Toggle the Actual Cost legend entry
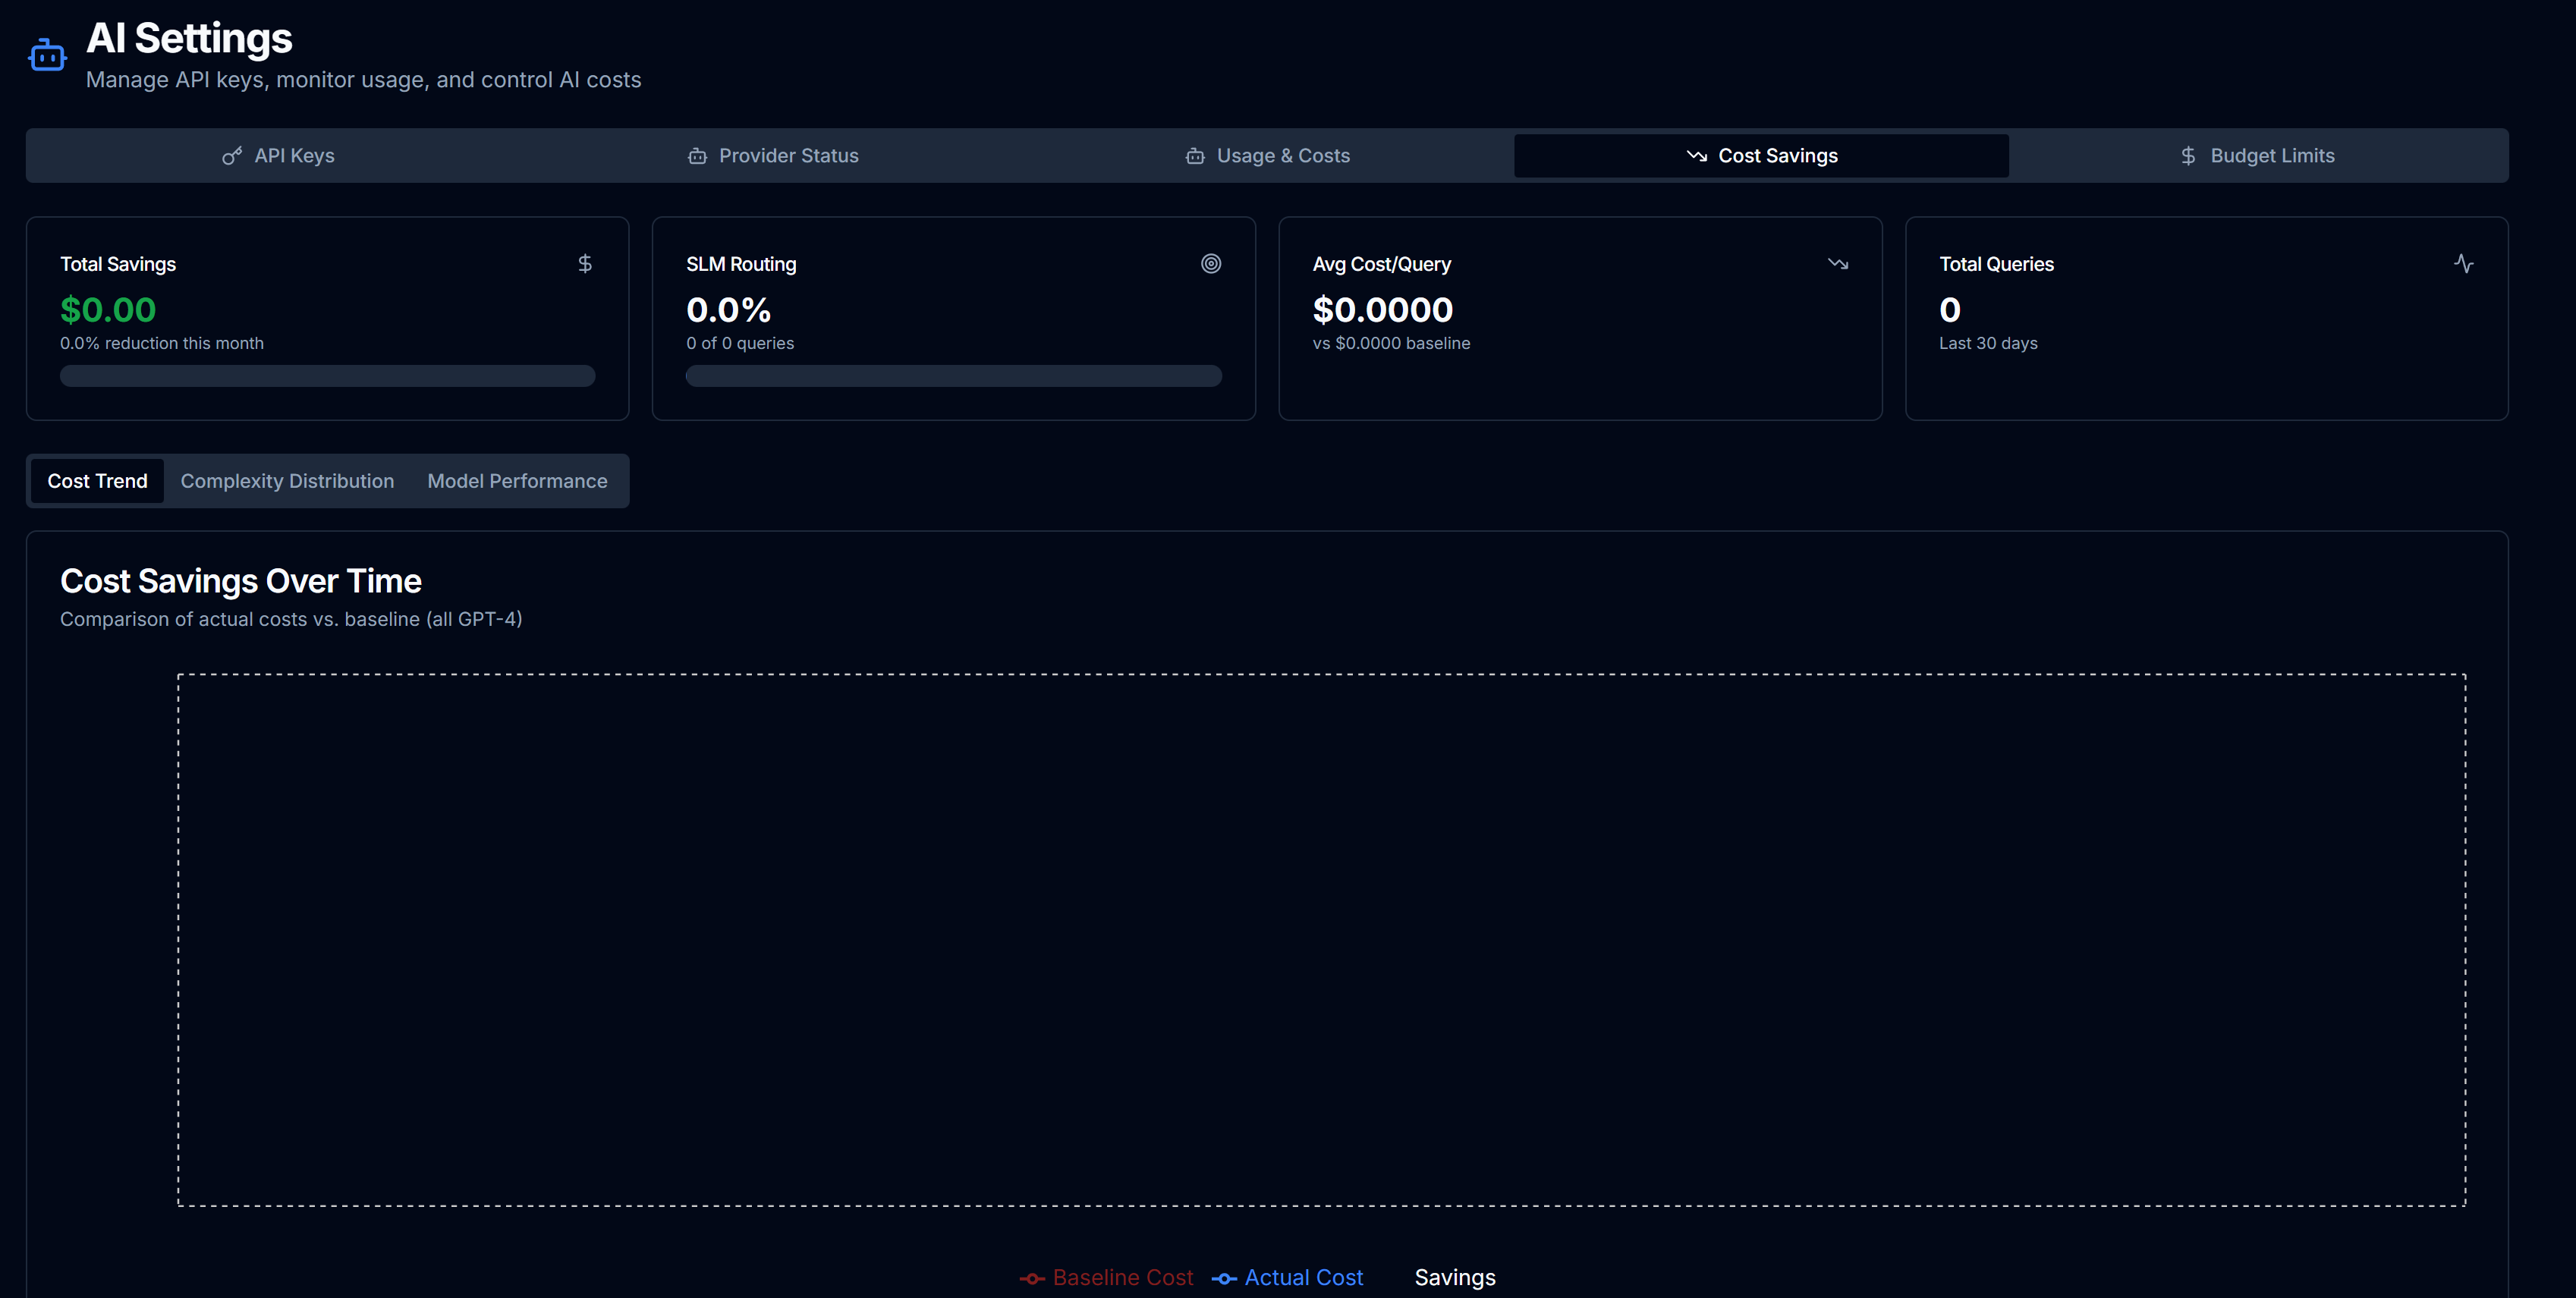Image resolution: width=2576 pixels, height=1298 pixels. 1288,1277
